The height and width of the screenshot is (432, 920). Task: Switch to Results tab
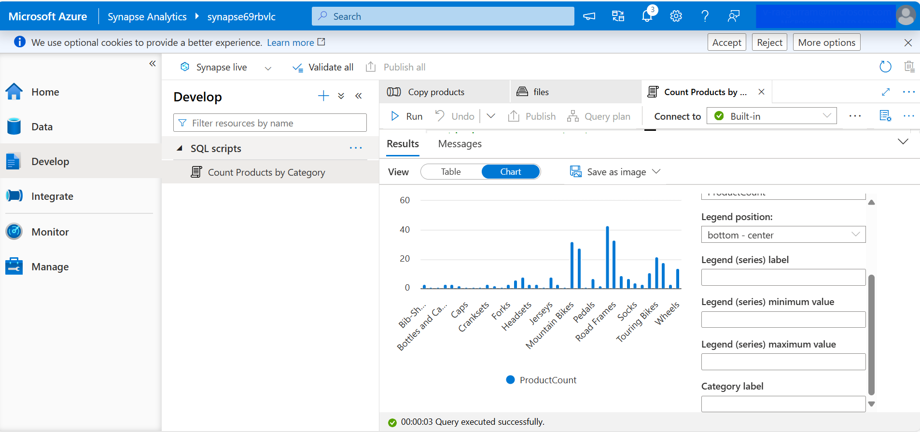(x=403, y=144)
